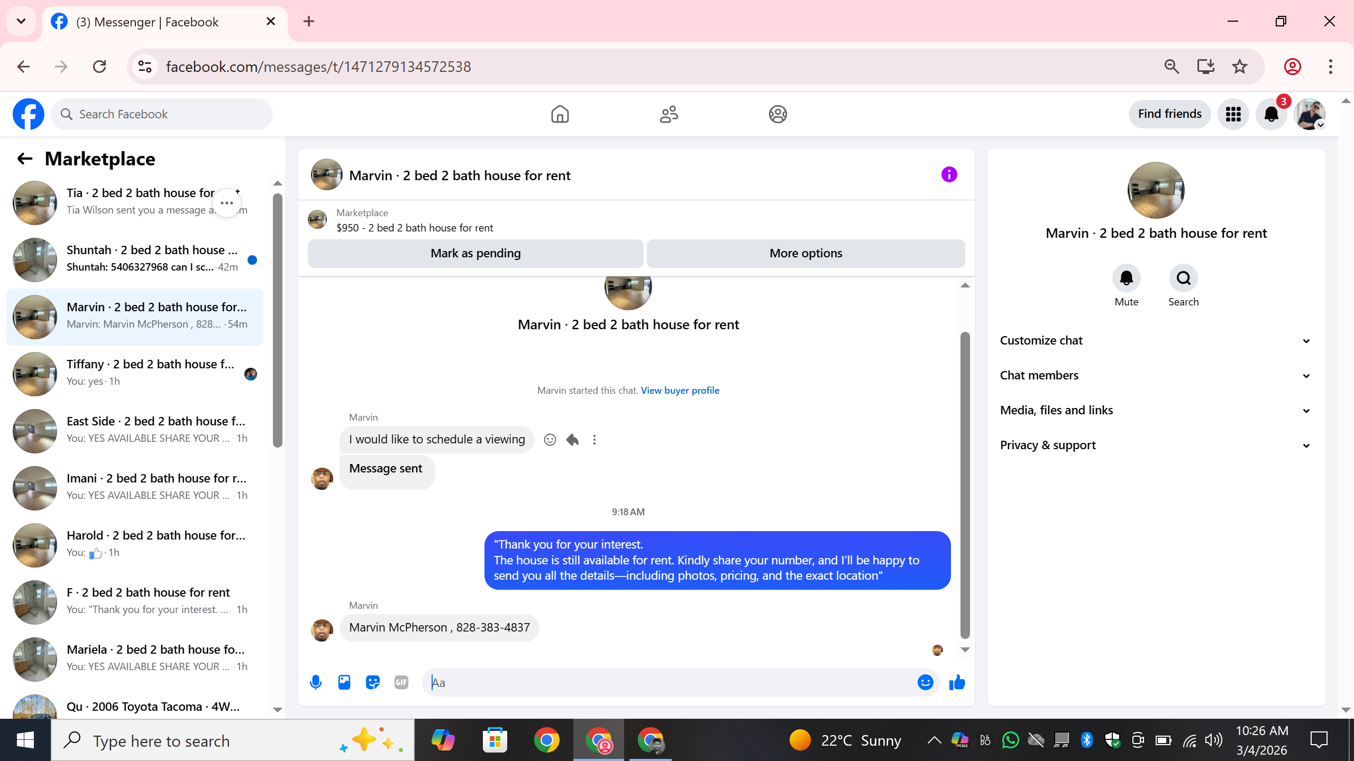Click the voice clip microphone icon
Image resolution: width=1354 pixels, height=761 pixels.
316,682
